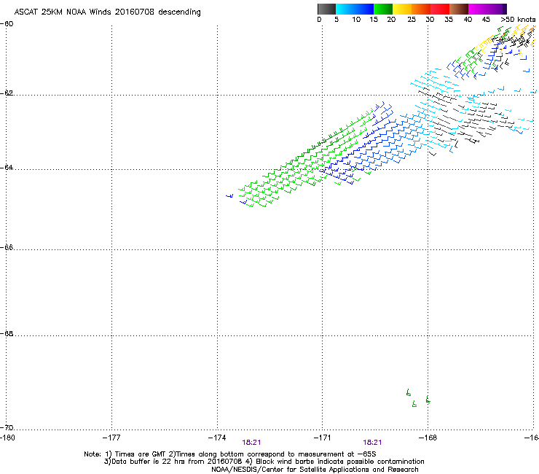Click the red 30-35 knots color segment

point(440,9)
